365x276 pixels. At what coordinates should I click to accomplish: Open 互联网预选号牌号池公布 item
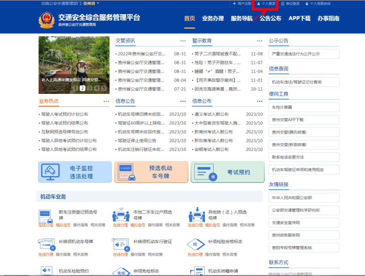tap(65, 132)
